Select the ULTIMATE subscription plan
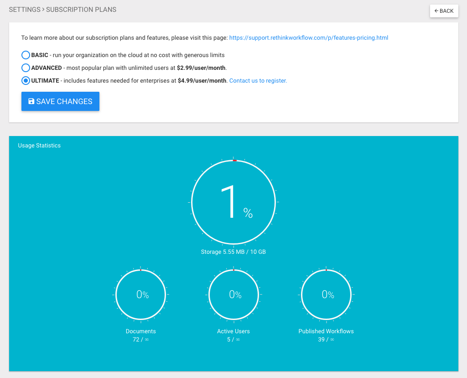 click(26, 80)
